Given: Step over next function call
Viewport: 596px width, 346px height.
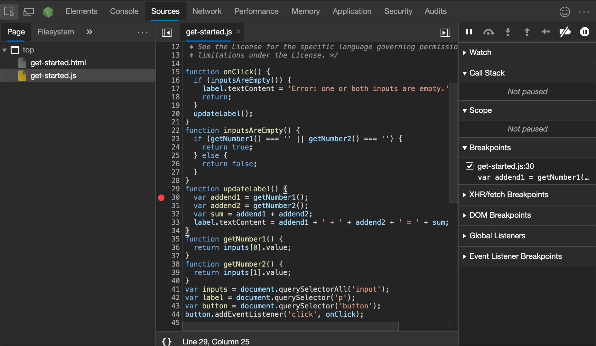Looking at the screenshot, I should pos(489,32).
